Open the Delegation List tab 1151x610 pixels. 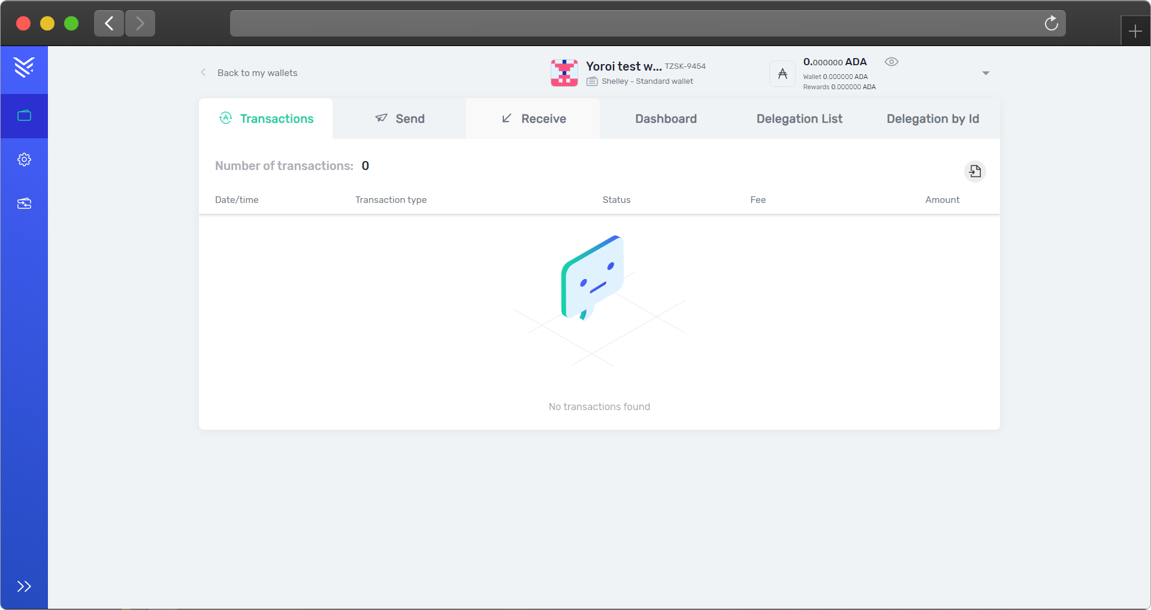coord(799,119)
